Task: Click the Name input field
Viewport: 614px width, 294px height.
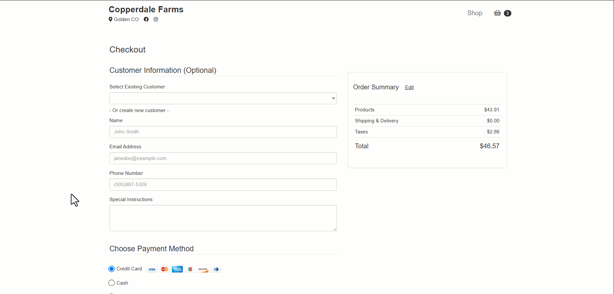Action: pos(223,132)
